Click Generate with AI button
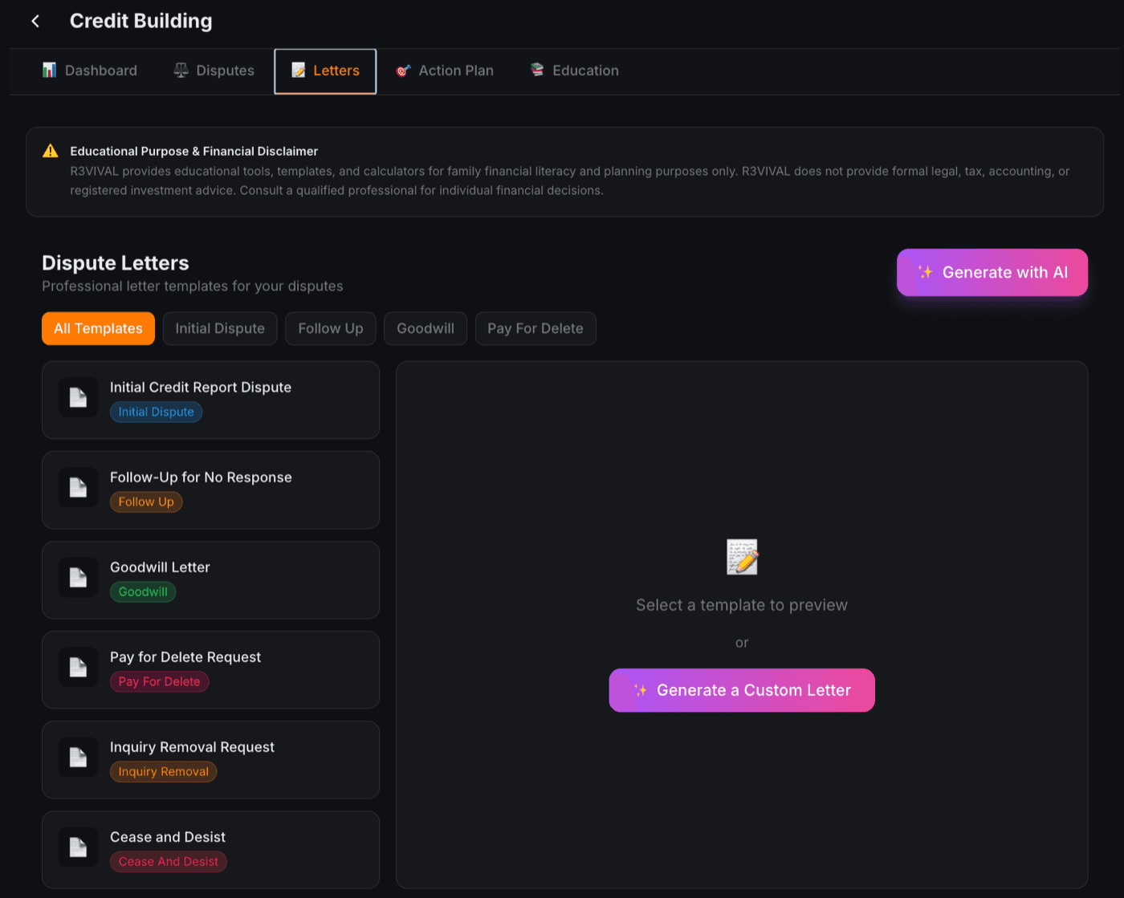 tap(992, 272)
